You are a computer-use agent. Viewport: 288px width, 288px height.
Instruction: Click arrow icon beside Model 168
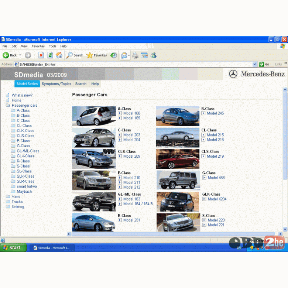tap(120, 113)
